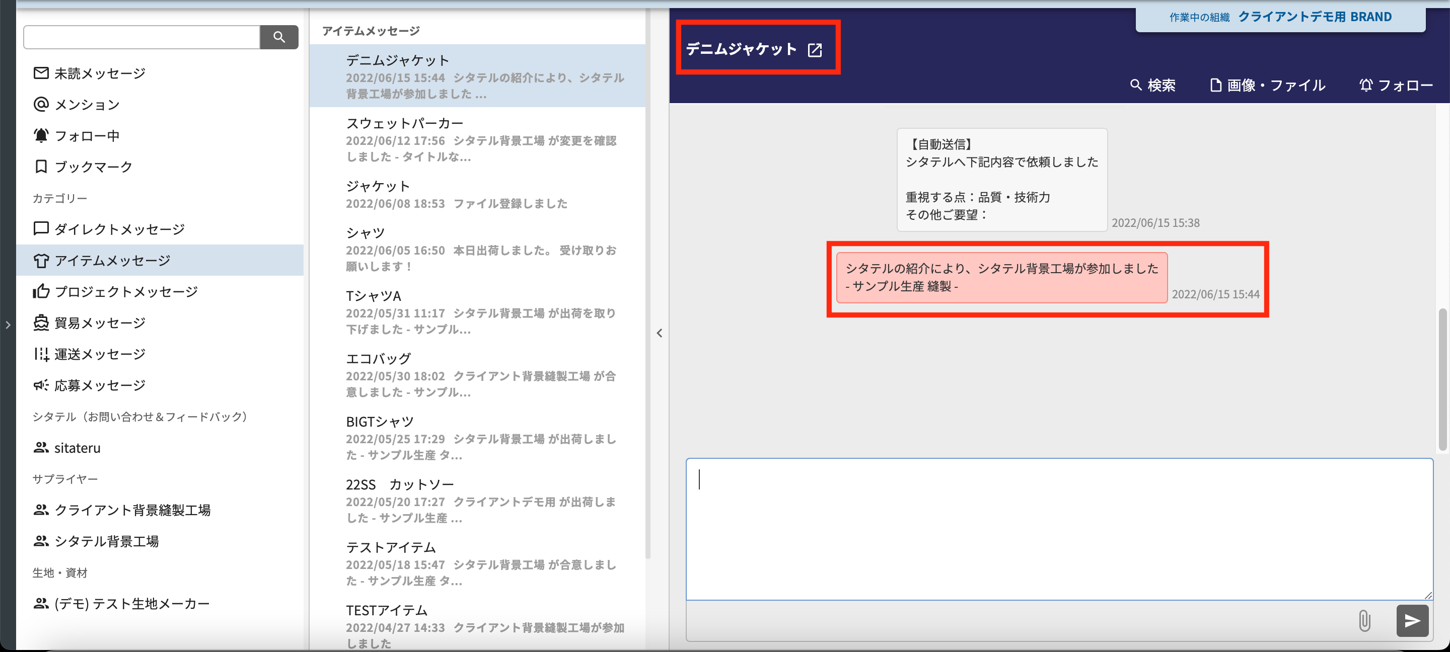Click the paperclip attachment icon
The width and height of the screenshot is (1450, 652).
pos(1364,620)
